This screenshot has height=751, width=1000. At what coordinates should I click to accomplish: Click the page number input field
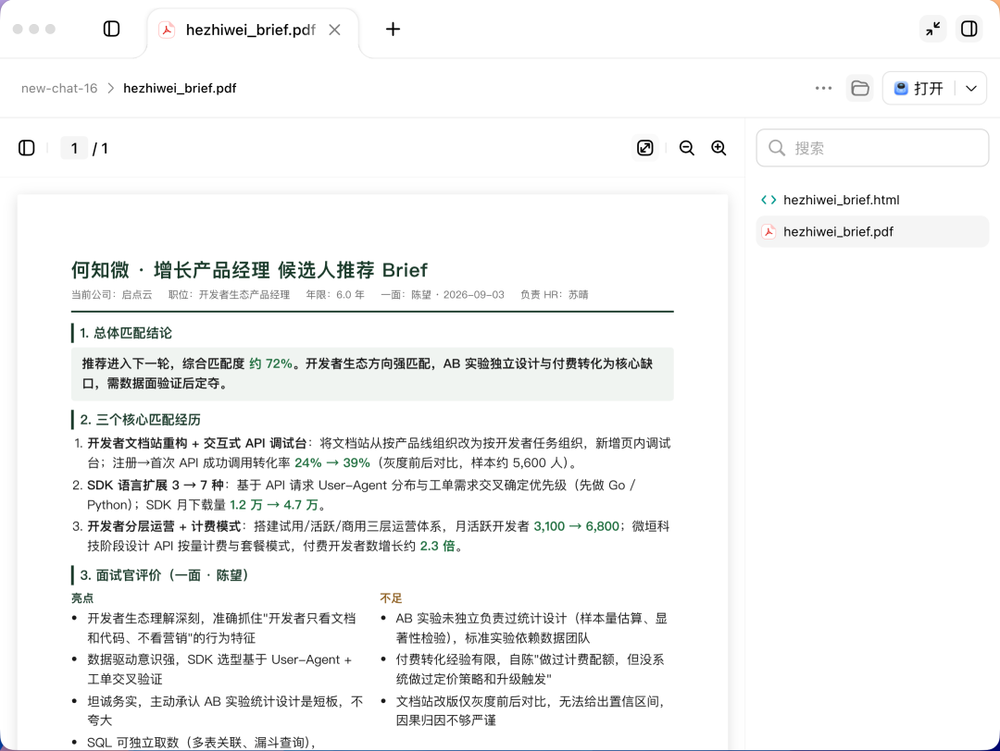coord(74,148)
